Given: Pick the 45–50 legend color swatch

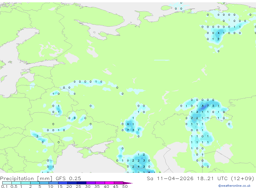Looking at the screenshot, I should [119, 183].
